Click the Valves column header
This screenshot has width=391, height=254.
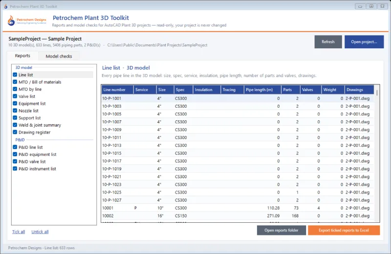tap(310, 90)
